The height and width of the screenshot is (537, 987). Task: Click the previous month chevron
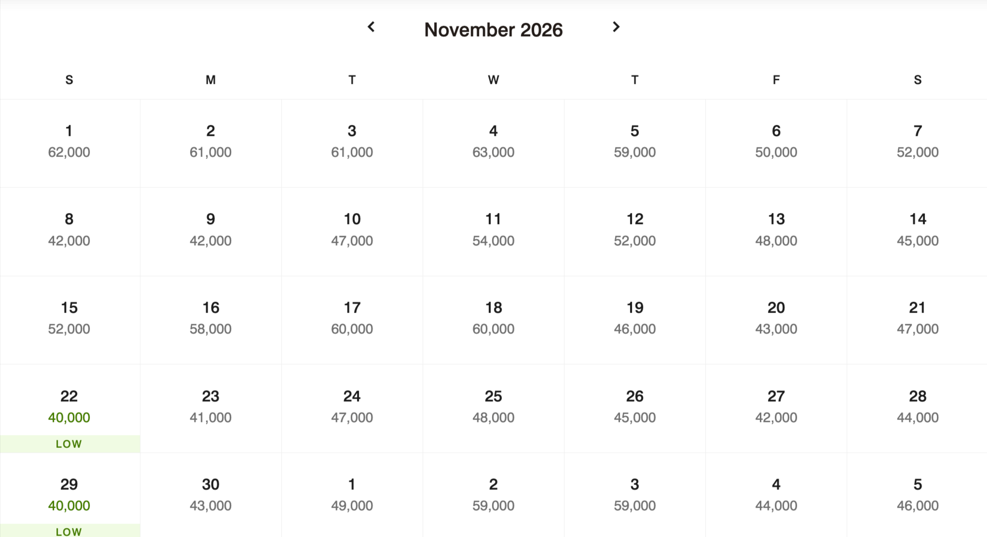(371, 27)
